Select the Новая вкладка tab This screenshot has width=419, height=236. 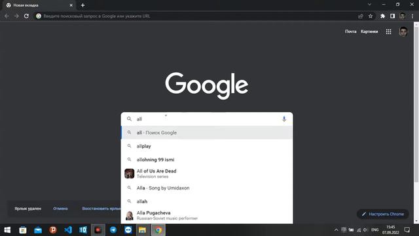pos(39,5)
